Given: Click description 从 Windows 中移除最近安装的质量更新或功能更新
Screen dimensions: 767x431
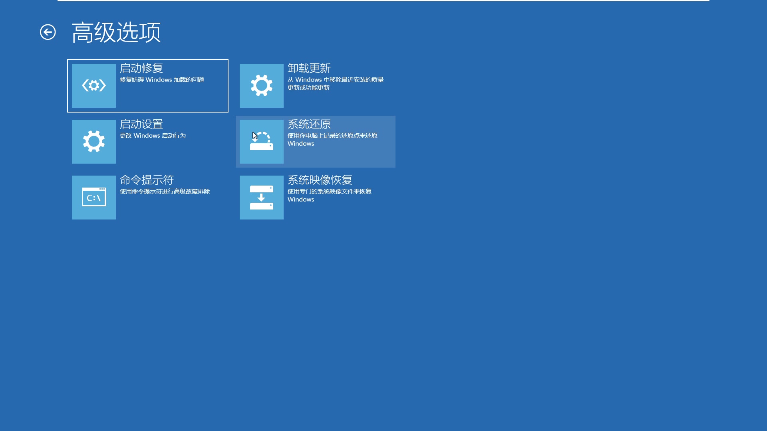Looking at the screenshot, I should [x=336, y=84].
